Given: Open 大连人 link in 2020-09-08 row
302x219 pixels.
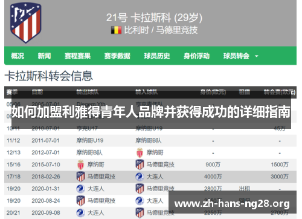Looking at the screenshot, I should pos(96,213).
